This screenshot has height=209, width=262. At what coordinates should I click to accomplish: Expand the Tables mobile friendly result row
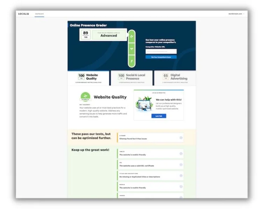coord(181,154)
